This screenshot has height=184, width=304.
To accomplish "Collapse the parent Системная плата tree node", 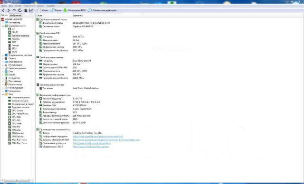I will pyautogui.click(x=3, y=26).
